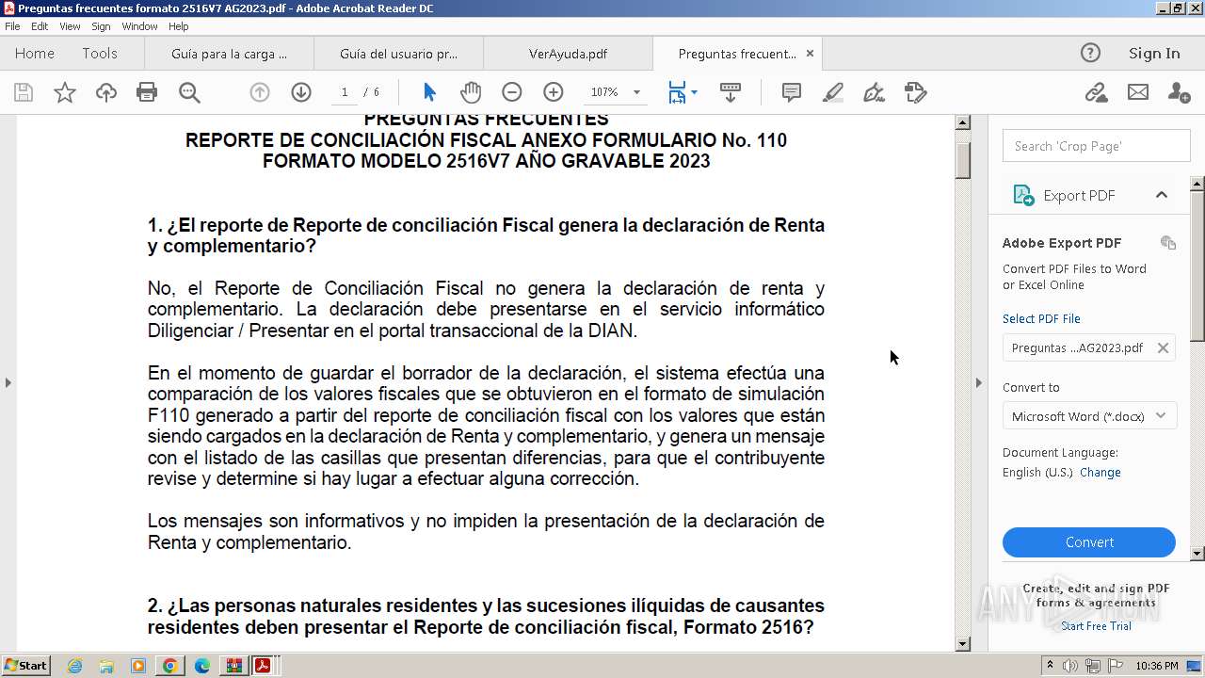Remove the selected PDF file with X

1164,348
